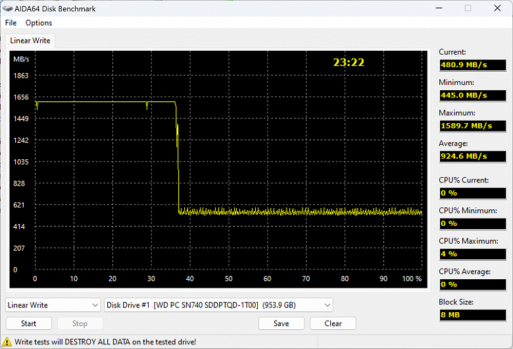Viewport: 513px width, 349px height.
Task: Expand the Linear Write test type dropdown
Action: [53, 305]
